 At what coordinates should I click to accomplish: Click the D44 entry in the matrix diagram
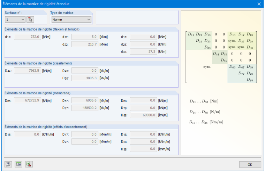click(216, 54)
